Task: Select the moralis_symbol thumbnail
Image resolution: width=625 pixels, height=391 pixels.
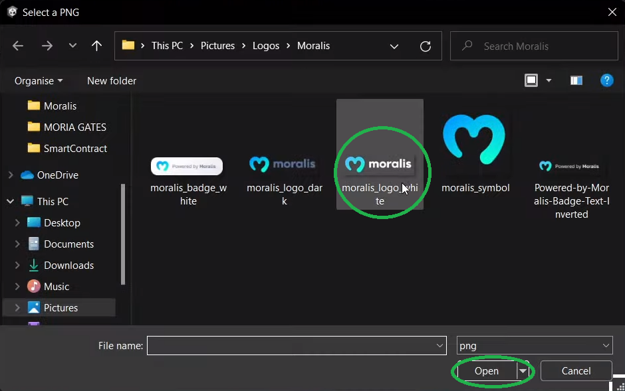Action: [x=474, y=139]
